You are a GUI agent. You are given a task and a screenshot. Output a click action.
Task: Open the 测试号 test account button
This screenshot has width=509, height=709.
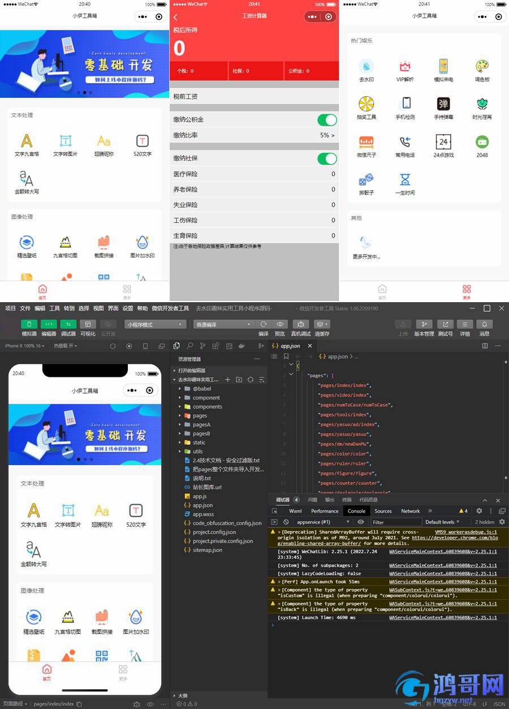(x=445, y=324)
